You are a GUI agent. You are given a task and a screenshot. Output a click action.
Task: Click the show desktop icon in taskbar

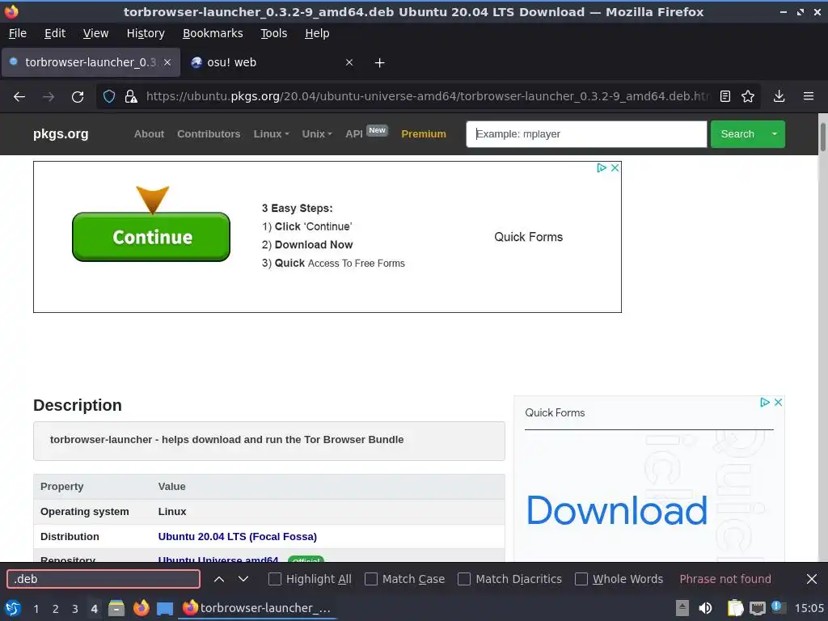pos(165,608)
